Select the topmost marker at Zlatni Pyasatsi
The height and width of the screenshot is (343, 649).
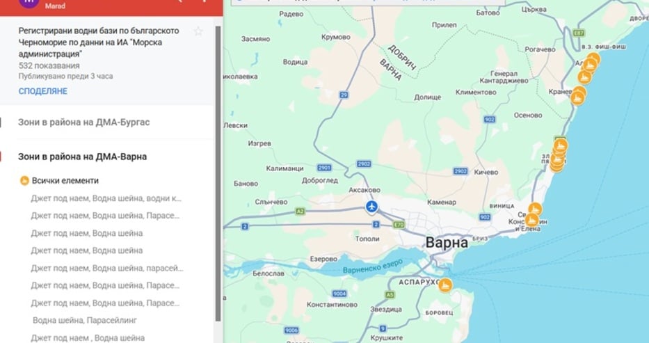click(x=561, y=145)
